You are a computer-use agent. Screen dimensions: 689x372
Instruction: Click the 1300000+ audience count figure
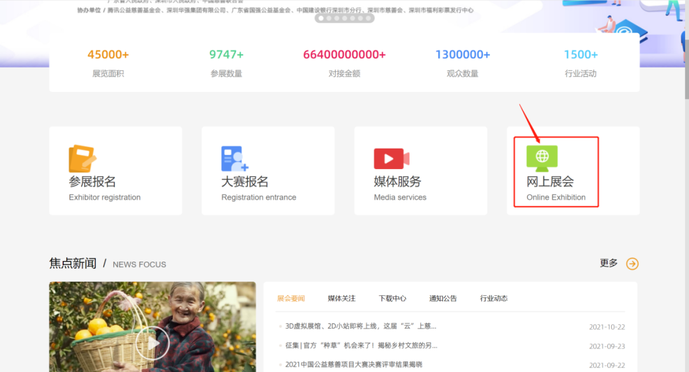(463, 54)
